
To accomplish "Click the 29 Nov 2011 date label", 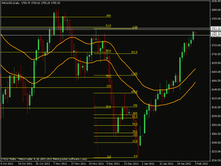I will pyautogui.click(x=96, y=164).
